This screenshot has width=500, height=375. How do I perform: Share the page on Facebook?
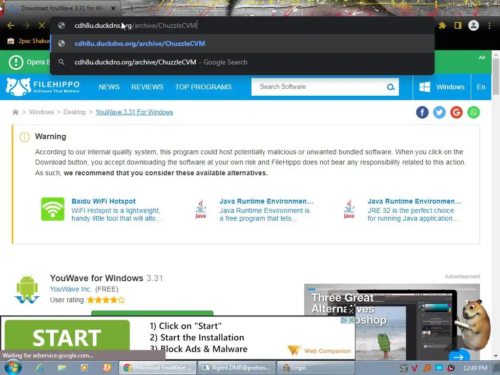tap(422, 112)
